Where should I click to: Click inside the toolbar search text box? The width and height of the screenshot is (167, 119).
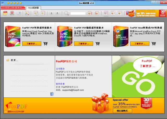tap(78, 13)
